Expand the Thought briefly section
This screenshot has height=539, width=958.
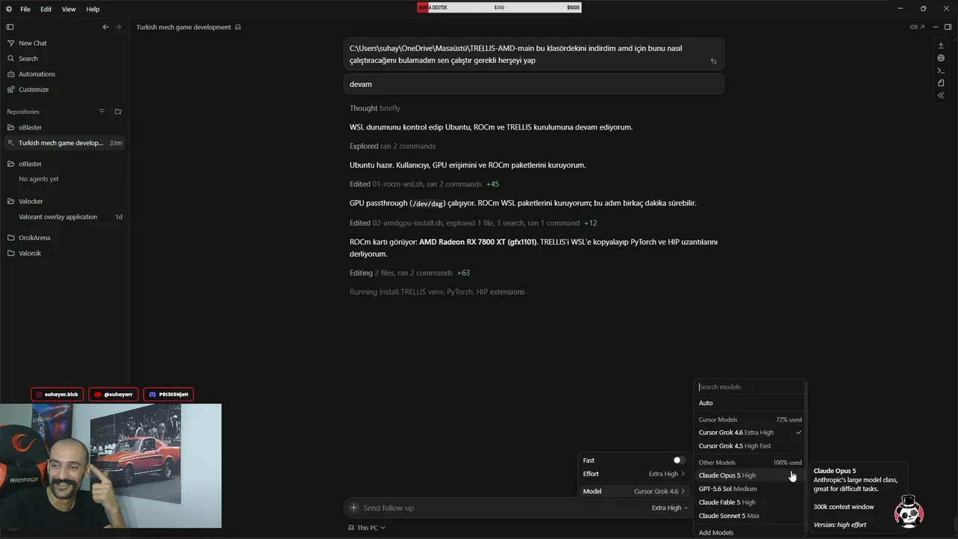pyautogui.click(x=375, y=108)
